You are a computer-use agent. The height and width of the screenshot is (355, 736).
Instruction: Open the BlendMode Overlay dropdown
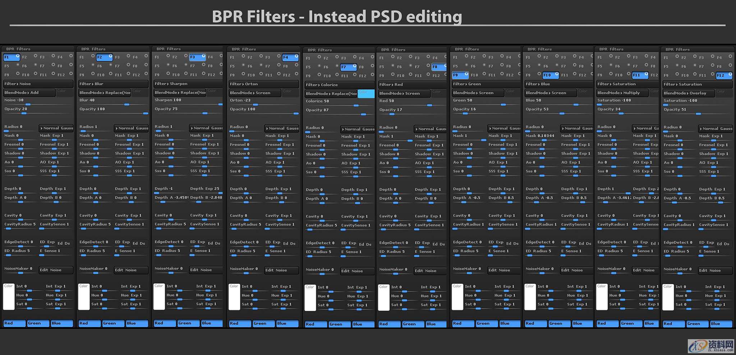point(688,93)
